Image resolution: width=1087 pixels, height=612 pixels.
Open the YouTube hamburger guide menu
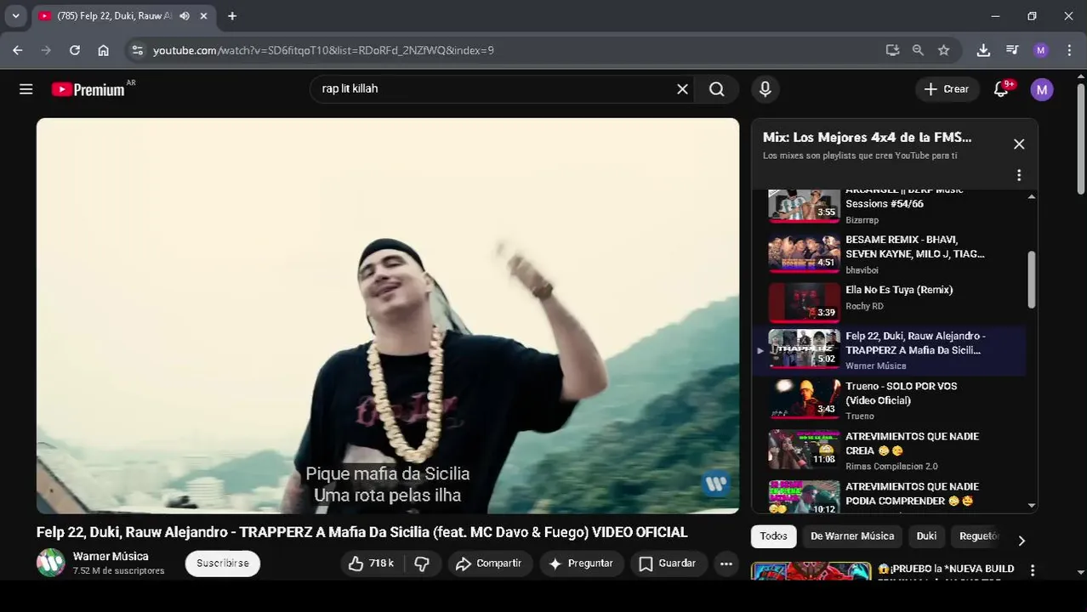pos(26,89)
